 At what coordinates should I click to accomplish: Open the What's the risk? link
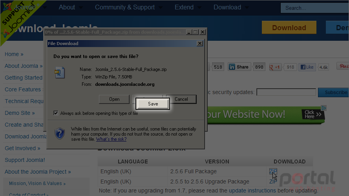[111, 139]
